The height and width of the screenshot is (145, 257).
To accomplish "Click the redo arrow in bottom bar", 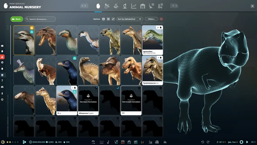I will [208, 142].
